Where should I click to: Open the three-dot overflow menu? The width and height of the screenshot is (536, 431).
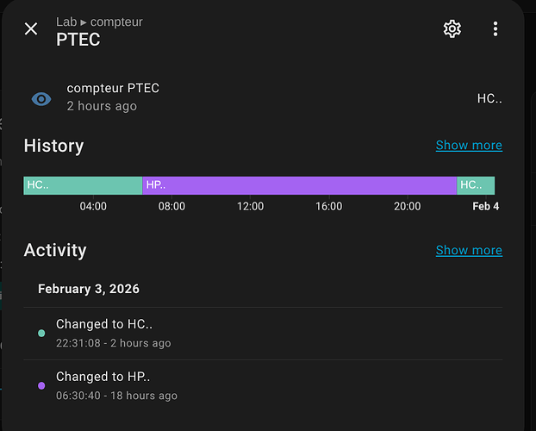pos(495,29)
